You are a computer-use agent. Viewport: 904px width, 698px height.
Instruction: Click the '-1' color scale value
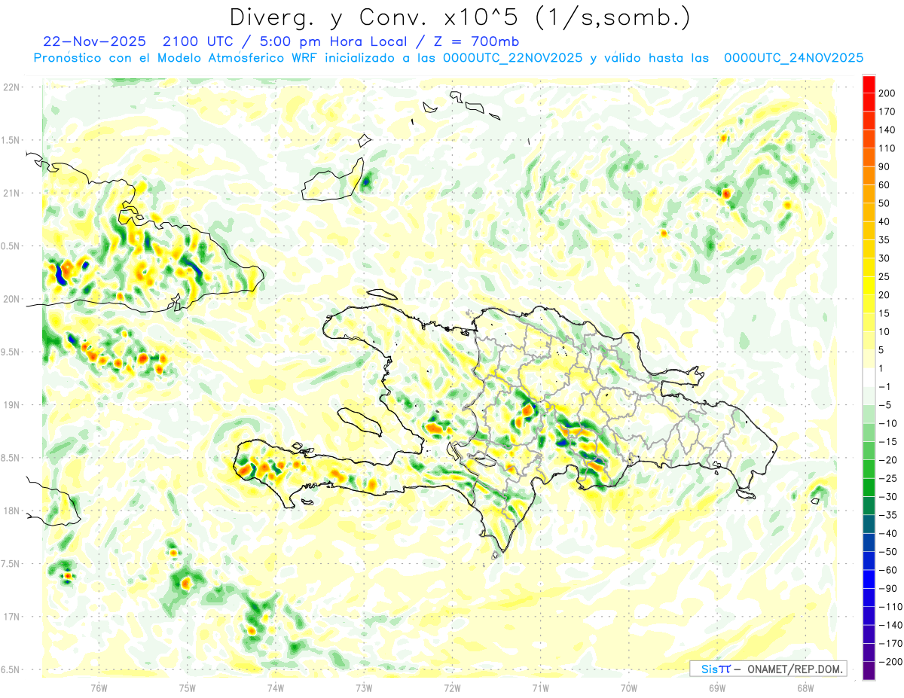(885, 386)
